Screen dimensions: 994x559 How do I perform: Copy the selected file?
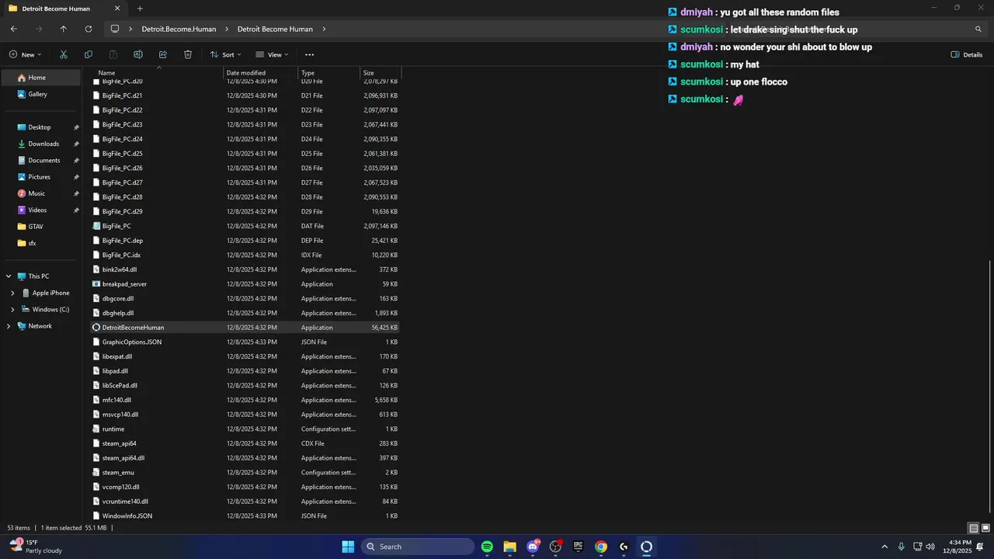89,54
